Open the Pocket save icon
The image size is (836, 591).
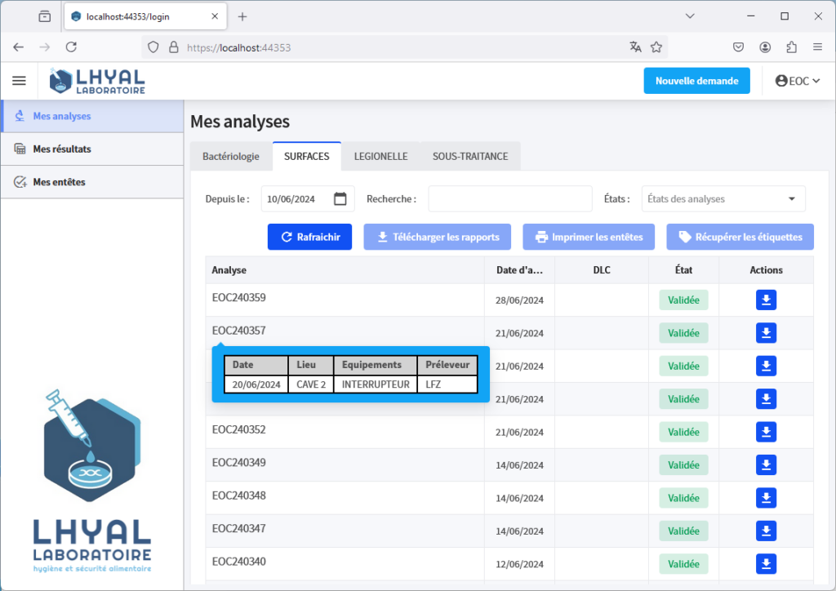[738, 47]
